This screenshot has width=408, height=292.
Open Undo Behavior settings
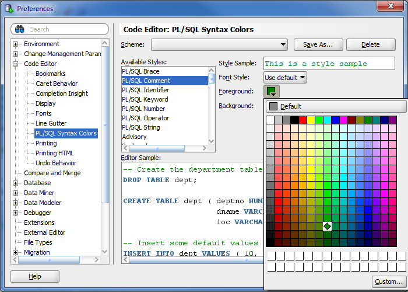pos(56,163)
